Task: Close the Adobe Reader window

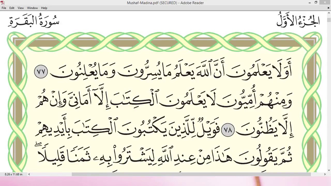Action: click(325, 3)
